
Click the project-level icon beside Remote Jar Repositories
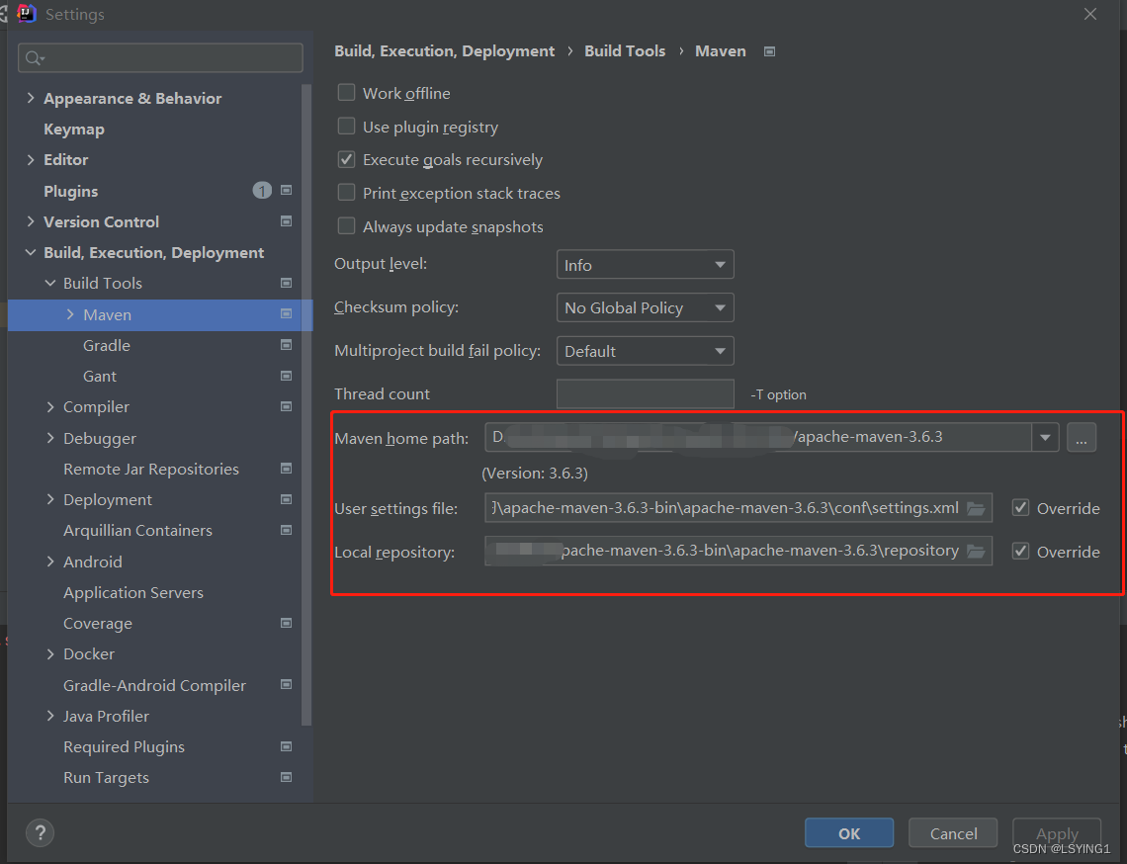[286, 469]
